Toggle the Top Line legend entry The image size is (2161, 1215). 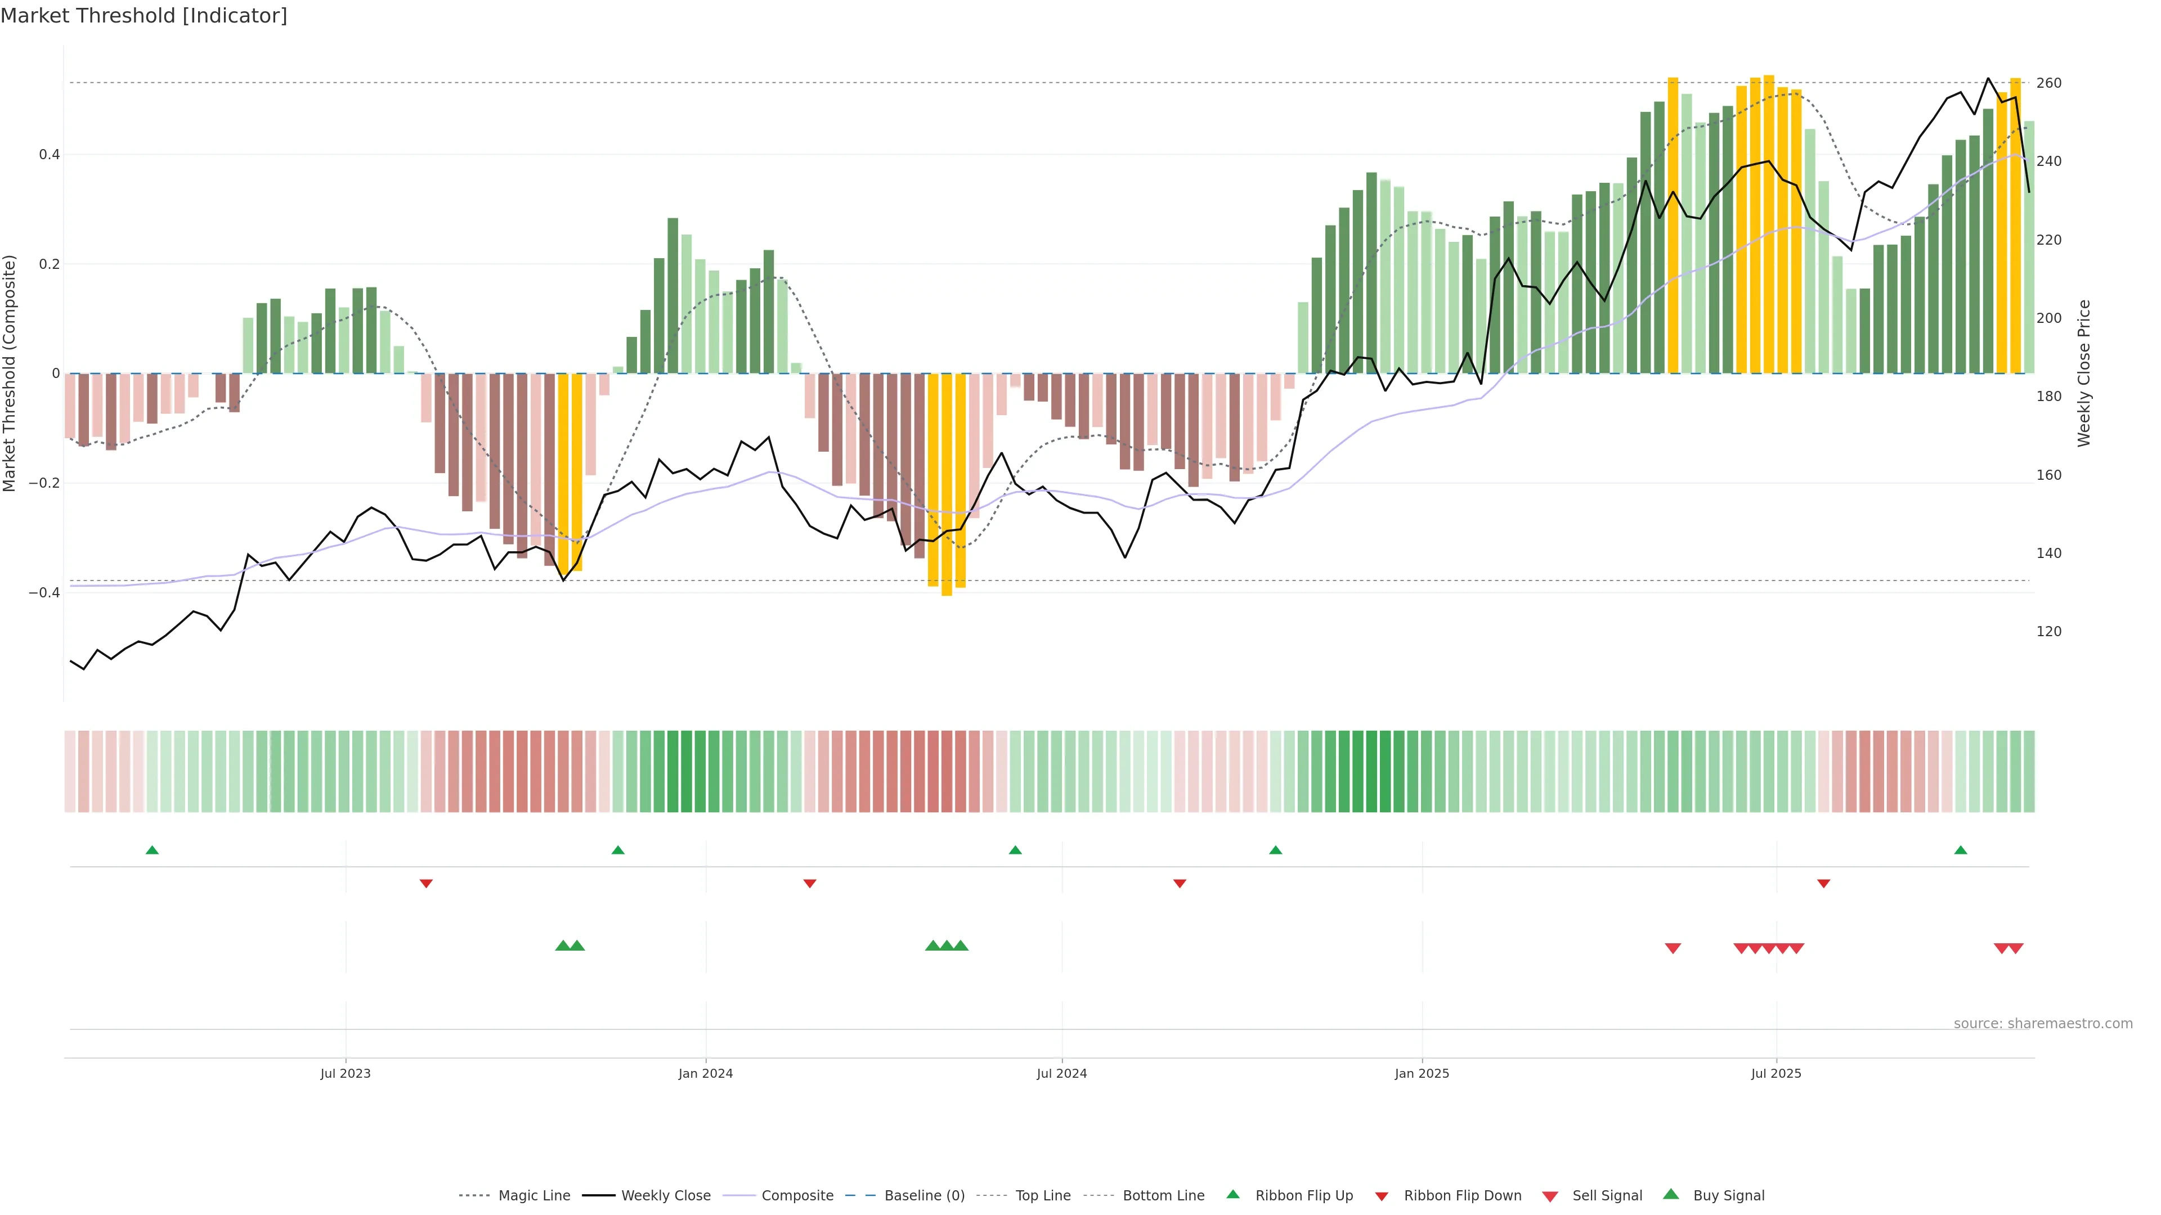click(1043, 1196)
